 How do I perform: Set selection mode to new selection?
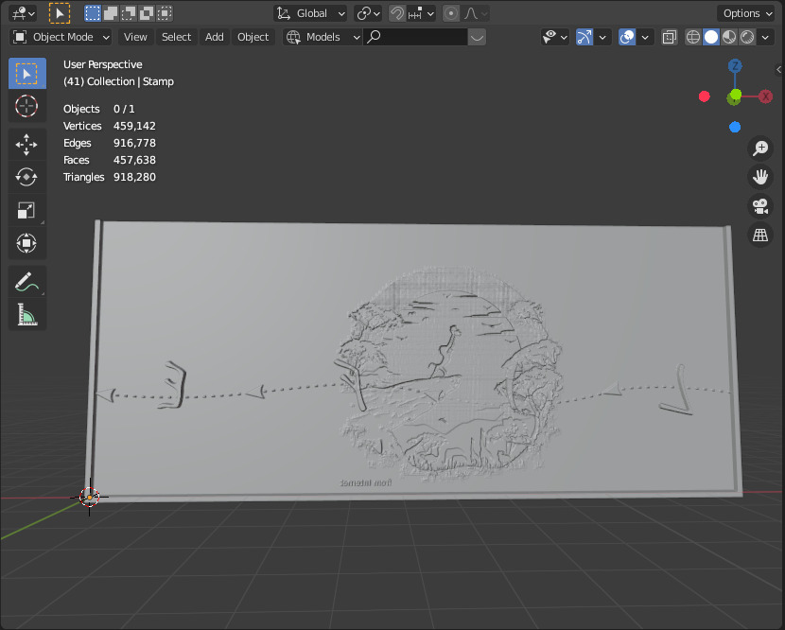[93, 13]
